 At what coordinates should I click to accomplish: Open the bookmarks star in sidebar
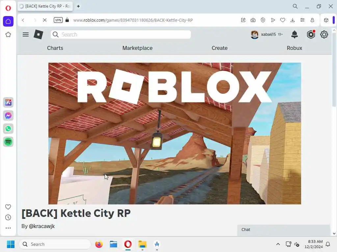8,34
